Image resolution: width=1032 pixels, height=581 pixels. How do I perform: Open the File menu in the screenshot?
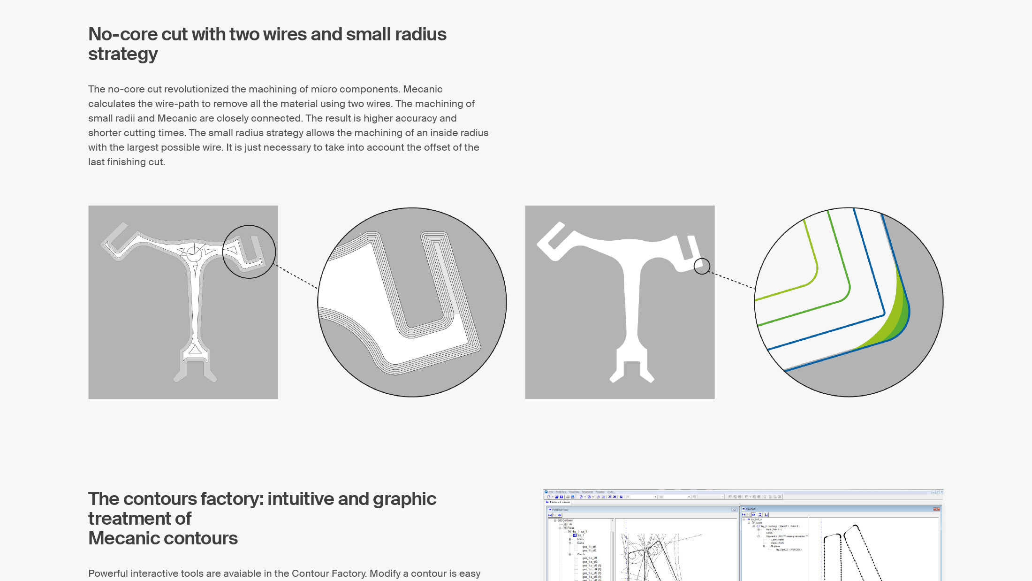(551, 492)
